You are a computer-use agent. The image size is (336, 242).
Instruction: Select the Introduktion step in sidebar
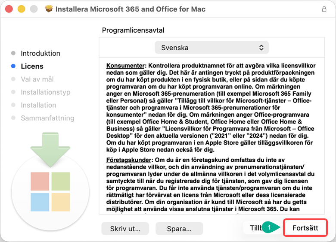40,54
